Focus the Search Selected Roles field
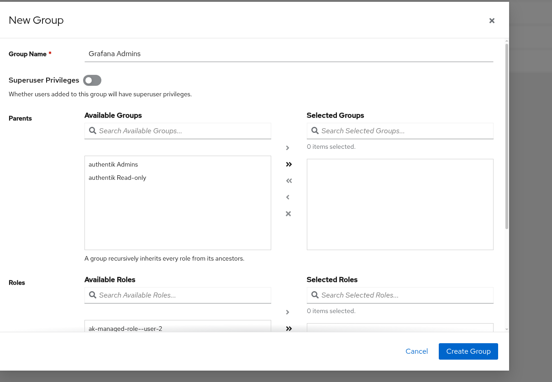 [x=400, y=295]
